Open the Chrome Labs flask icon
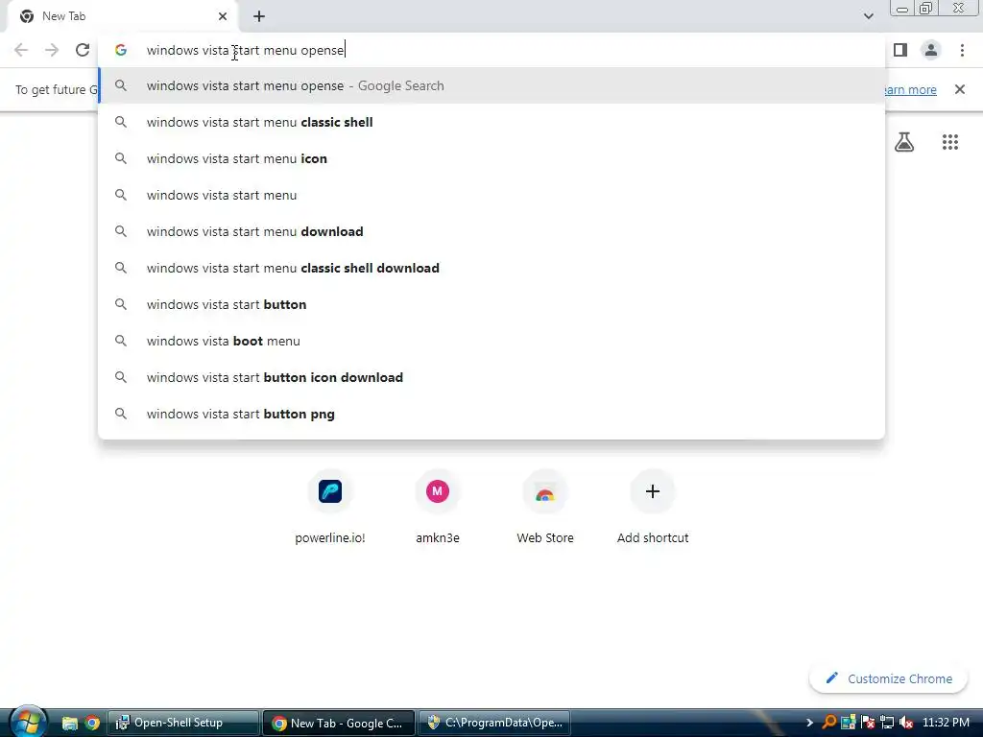Image resolution: width=983 pixels, height=737 pixels. [x=904, y=142]
